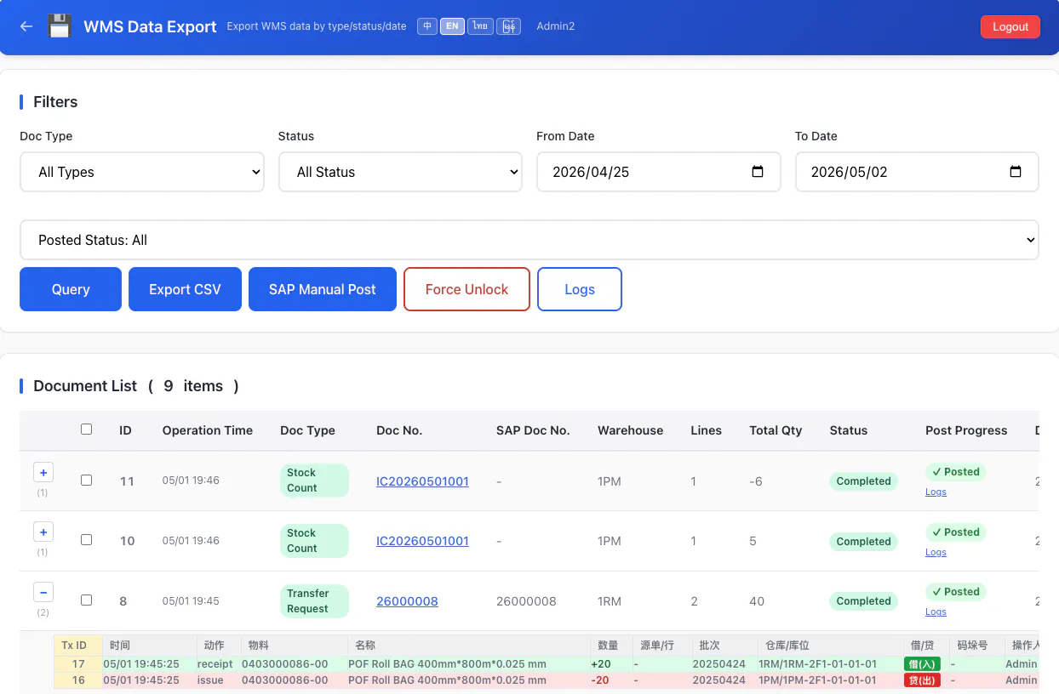
Task: Click Force Unlock
Action: point(467,289)
